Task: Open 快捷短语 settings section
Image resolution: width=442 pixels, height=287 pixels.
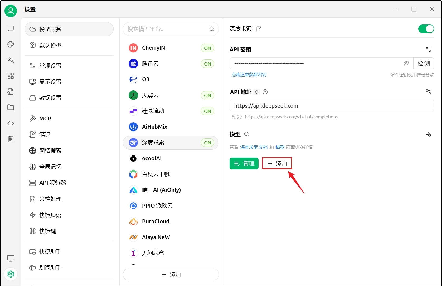Action: point(69,215)
